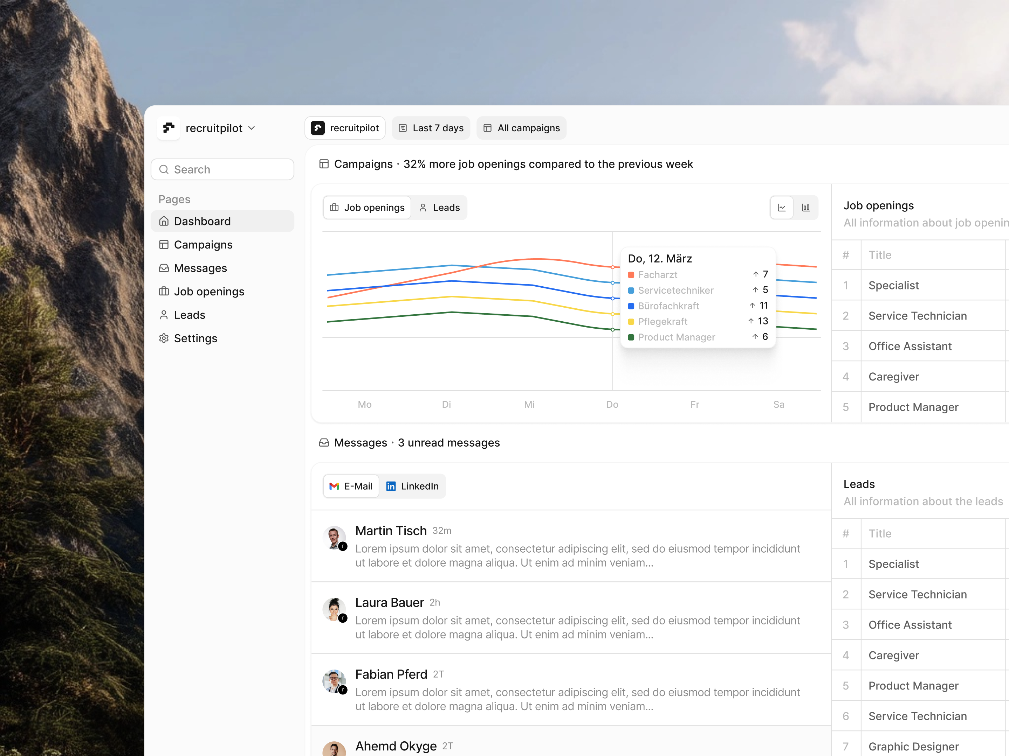Open the Last 7 days filter
The height and width of the screenshot is (756, 1009).
[x=431, y=128]
